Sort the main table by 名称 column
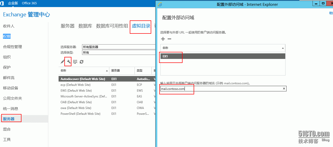Image resolution: width=333 pixels, height=147 pixels. [84, 70]
